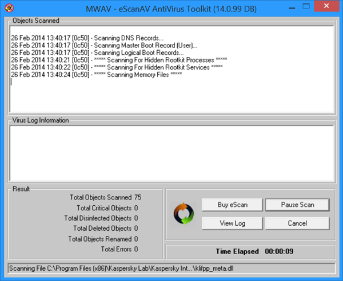
Task: Select the Hidden Rootkit Services log line
Action: (117, 67)
